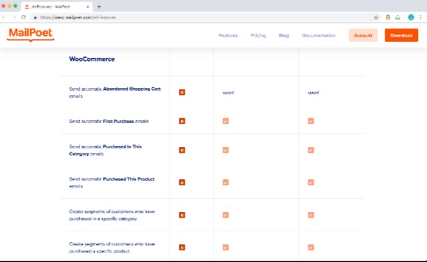Open the browser three-dot menu

(421, 17)
